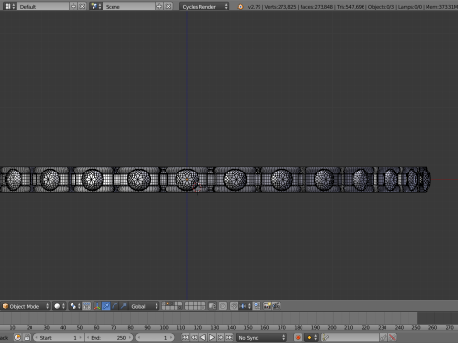Select the scale manipulator icon
Screen dimensions: 458x343
tap(123, 306)
